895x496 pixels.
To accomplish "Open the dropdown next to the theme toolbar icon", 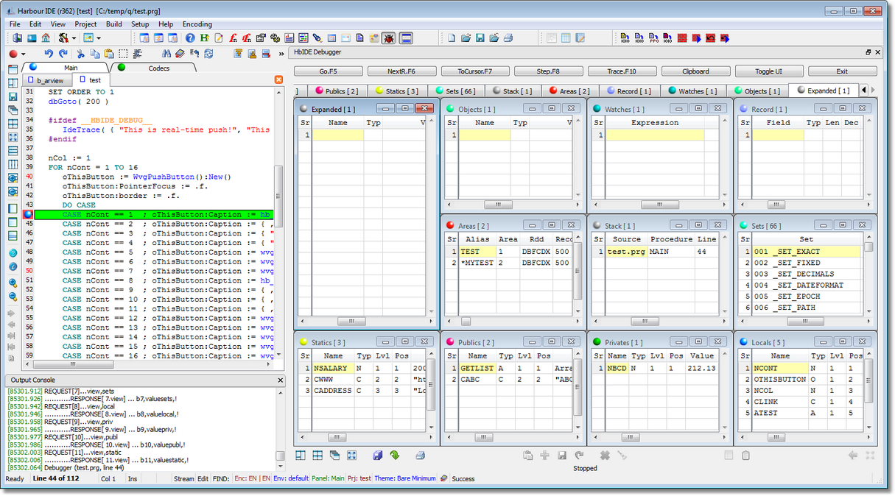I will point(98,38).
